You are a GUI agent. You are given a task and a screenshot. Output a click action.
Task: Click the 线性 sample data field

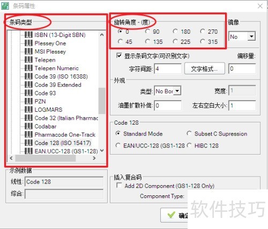(64, 182)
